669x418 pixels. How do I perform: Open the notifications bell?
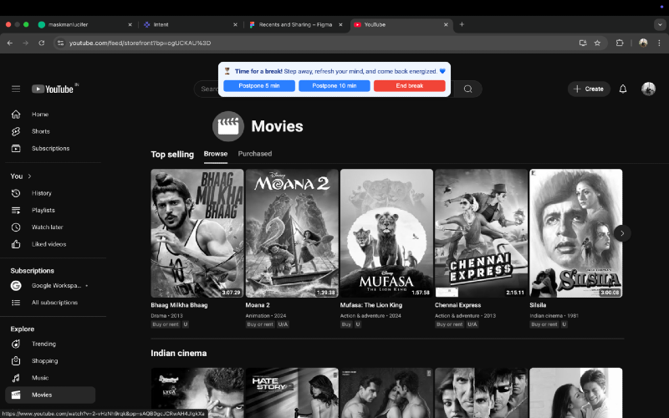click(x=622, y=89)
